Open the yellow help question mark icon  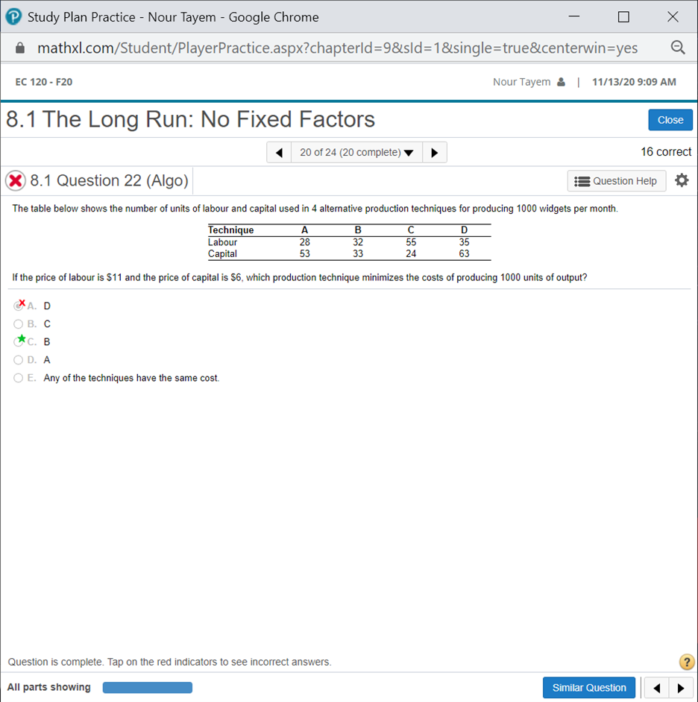(686, 662)
